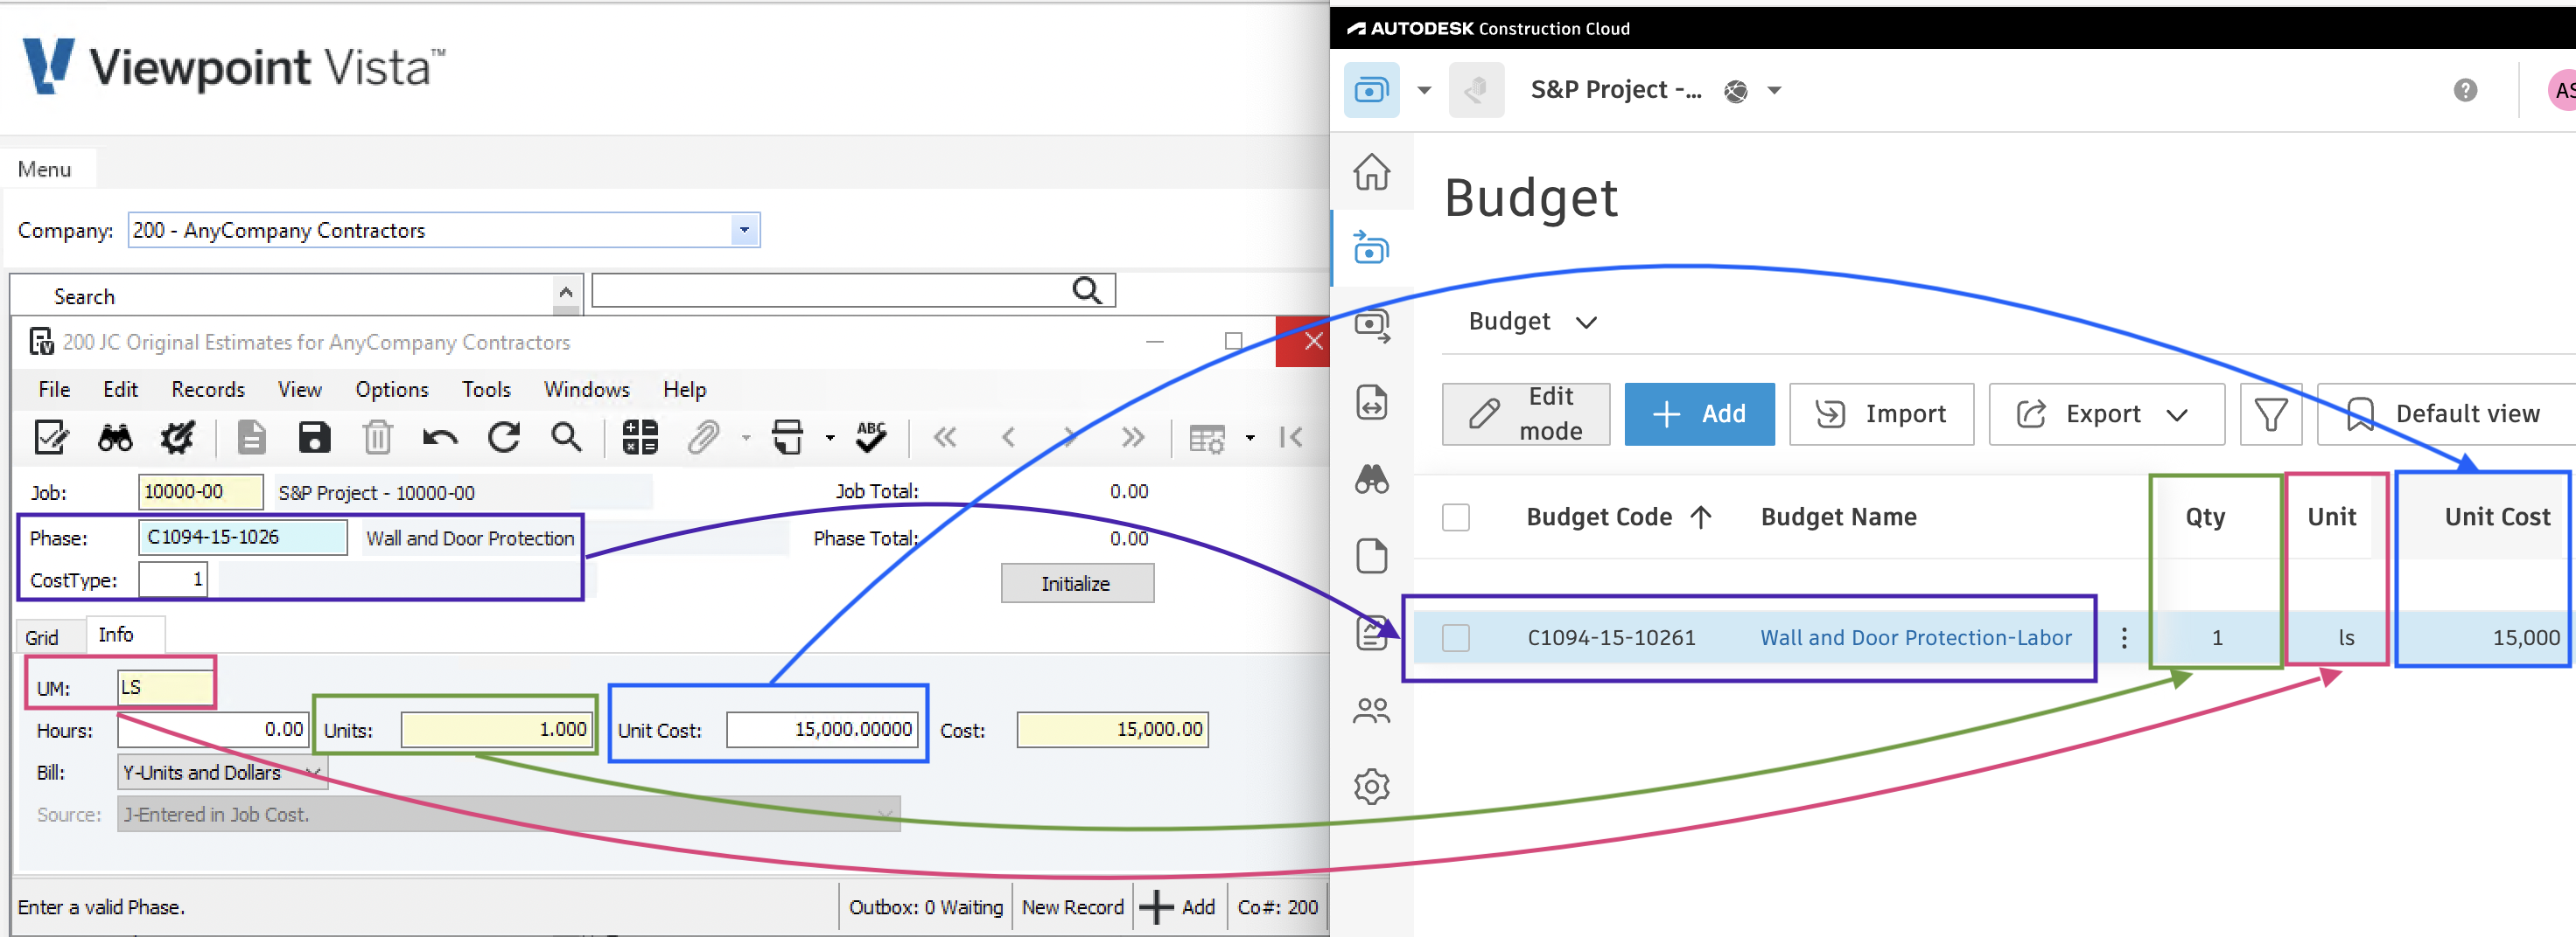Click the help question mark icon

click(2465, 91)
